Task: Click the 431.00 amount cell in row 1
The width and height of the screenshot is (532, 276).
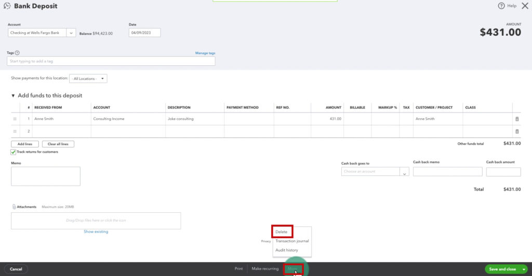Action: (327, 119)
